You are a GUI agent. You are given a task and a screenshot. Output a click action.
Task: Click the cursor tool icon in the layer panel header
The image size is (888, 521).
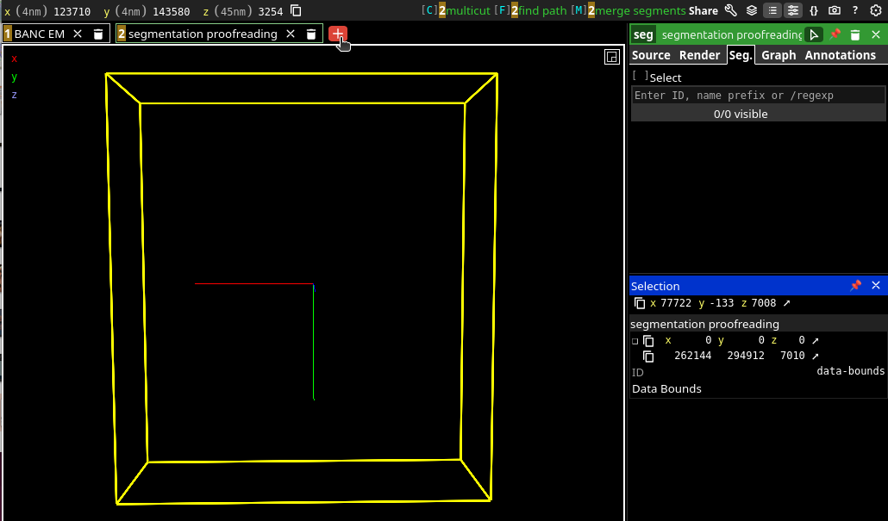tap(814, 34)
